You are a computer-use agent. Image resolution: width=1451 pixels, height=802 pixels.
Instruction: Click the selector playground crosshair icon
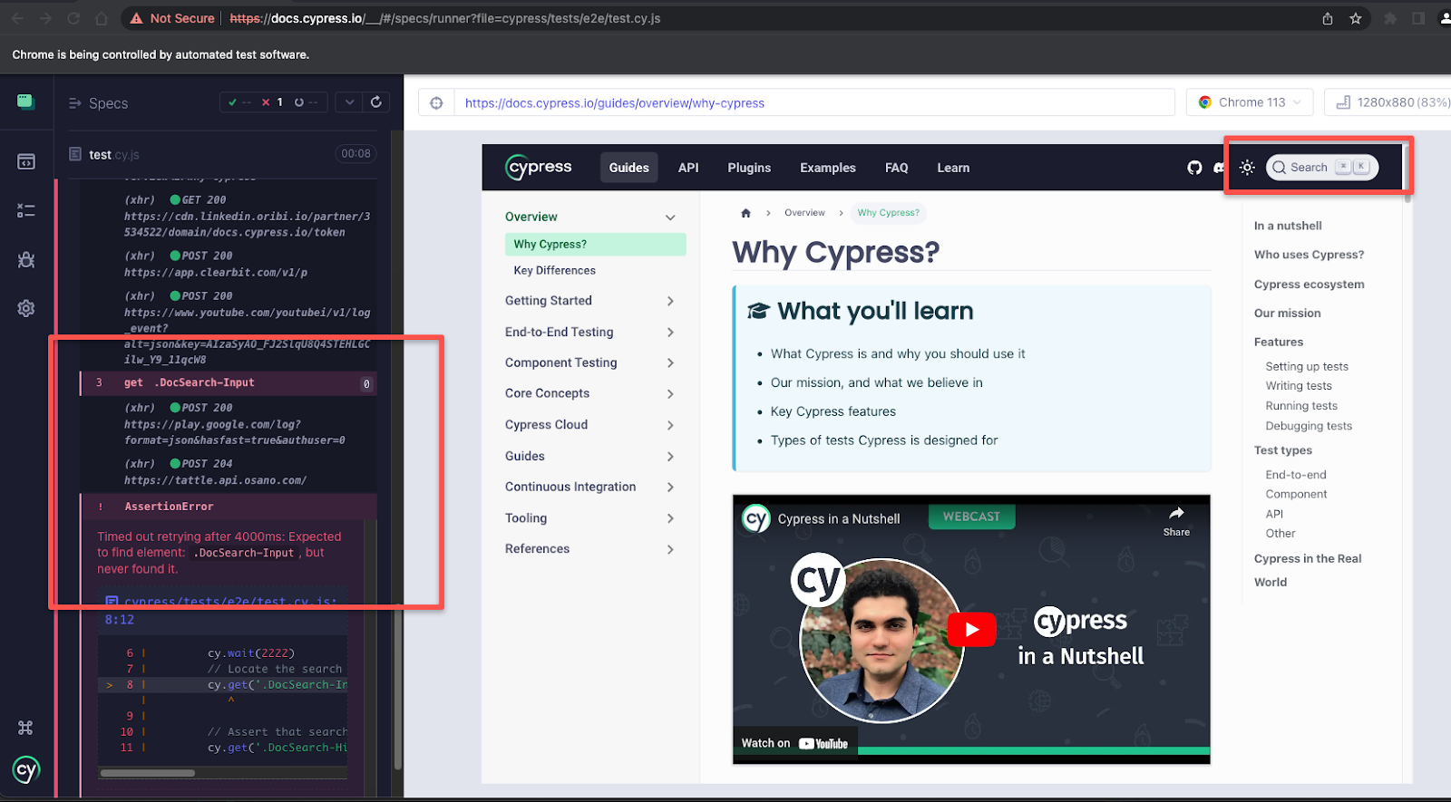point(436,103)
